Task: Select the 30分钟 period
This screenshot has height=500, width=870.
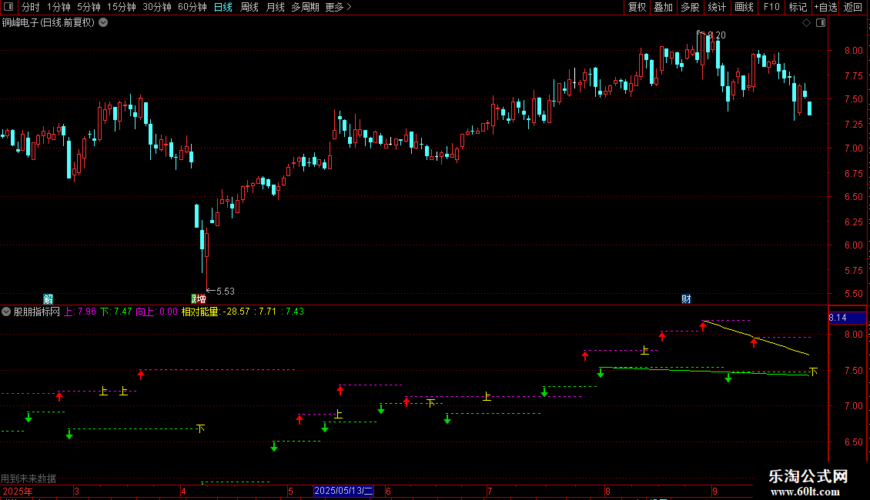Action: (x=157, y=7)
